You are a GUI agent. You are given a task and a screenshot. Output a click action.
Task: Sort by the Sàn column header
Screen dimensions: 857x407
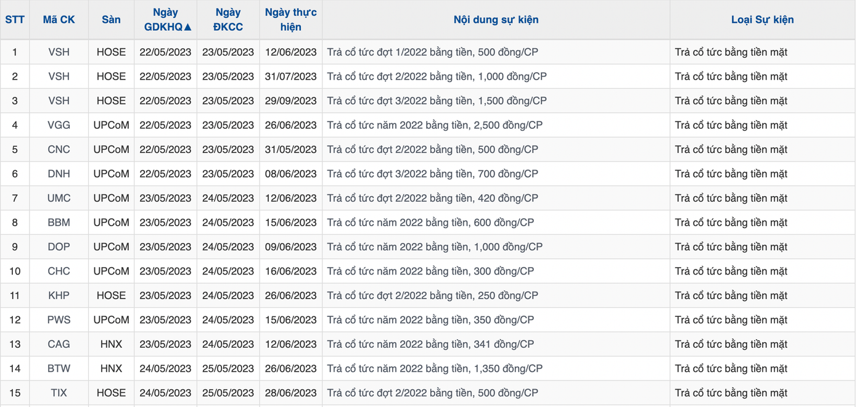111,20
